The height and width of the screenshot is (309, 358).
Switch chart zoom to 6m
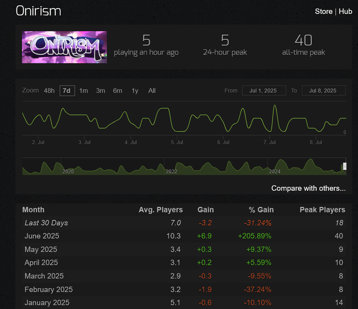tap(118, 91)
